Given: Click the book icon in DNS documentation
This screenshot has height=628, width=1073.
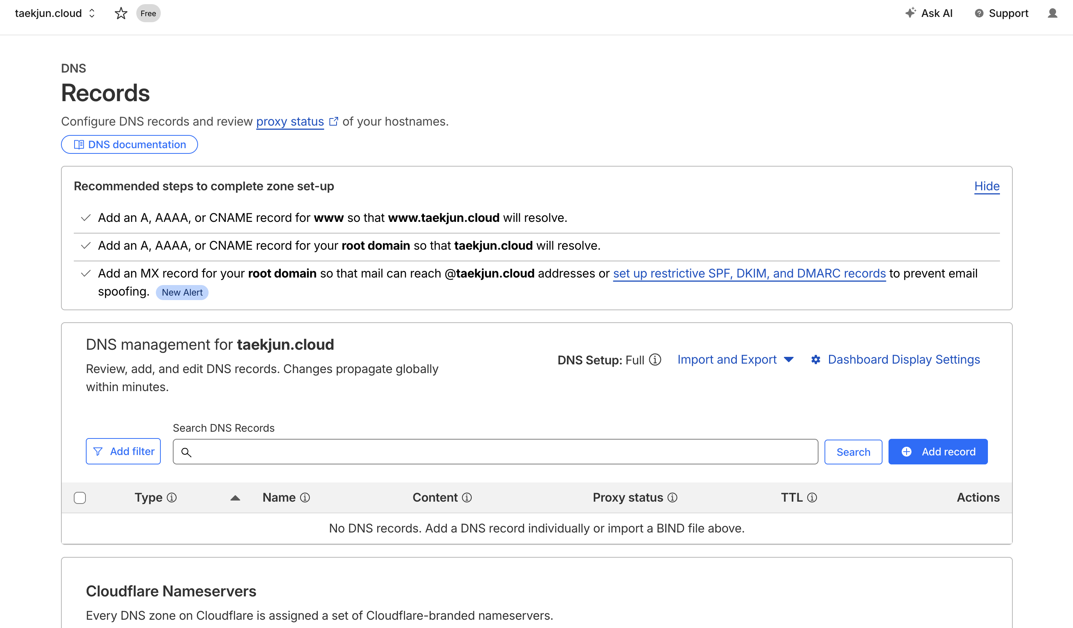Looking at the screenshot, I should pos(79,144).
